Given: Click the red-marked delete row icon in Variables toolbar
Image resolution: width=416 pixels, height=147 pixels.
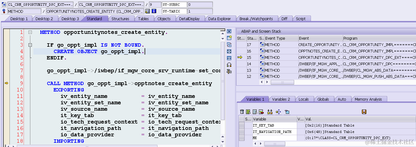Looking at the screenshot, I should point(261,112).
